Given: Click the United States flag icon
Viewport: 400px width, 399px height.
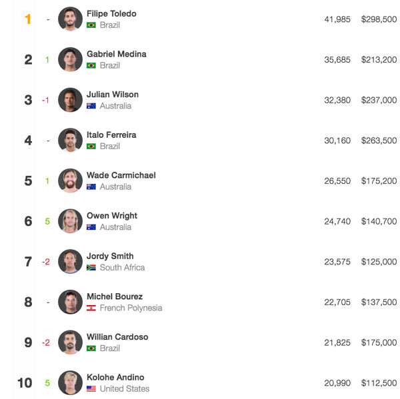Looking at the screenshot, I should 91,389.
